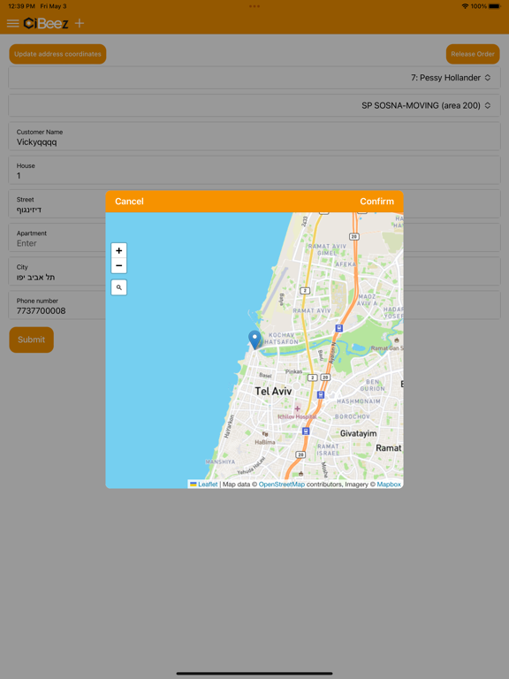509x679 pixels.
Task: Tap the Ramat Israel map label
Action: coord(328,450)
